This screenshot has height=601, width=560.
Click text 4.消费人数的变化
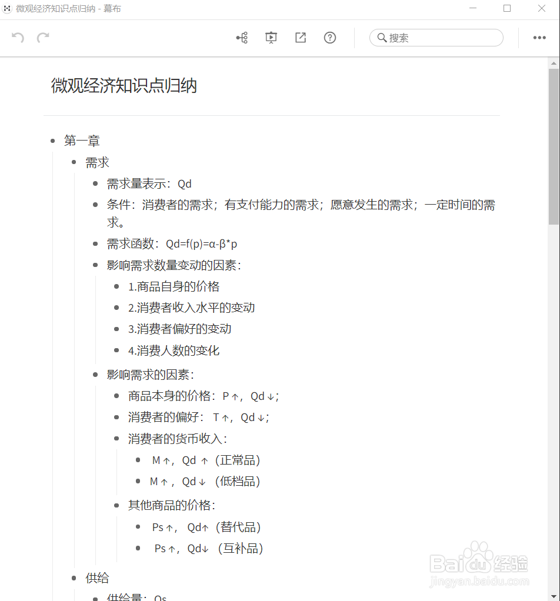(174, 350)
